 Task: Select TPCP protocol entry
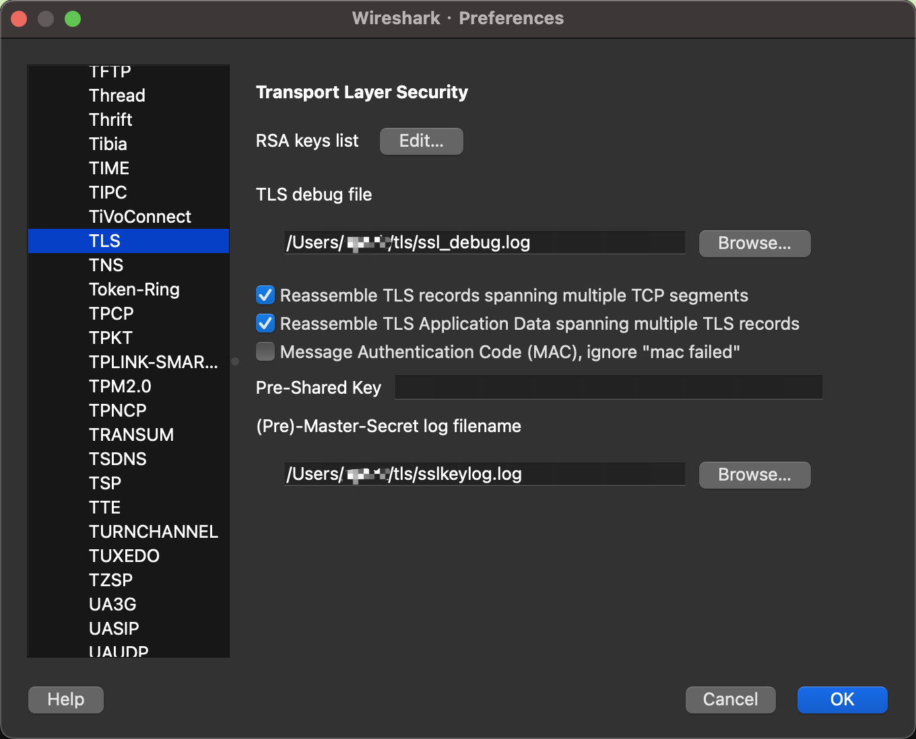pyautogui.click(x=129, y=314)
